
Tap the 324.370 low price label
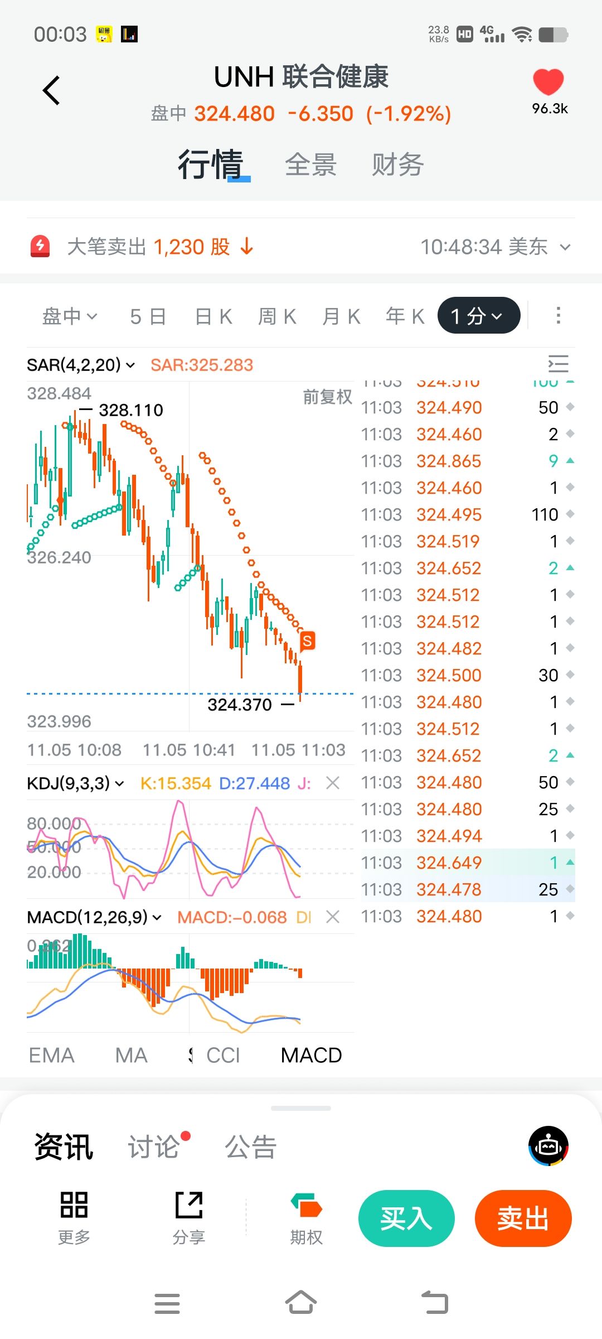click(240, 705)
